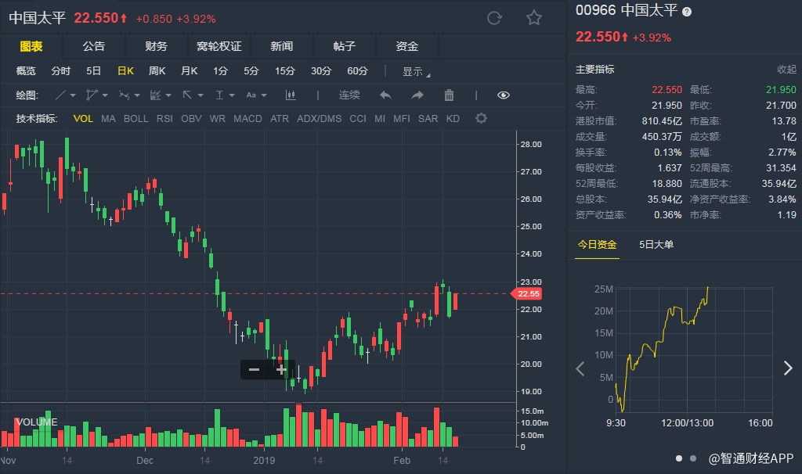
Task: Click the undo arrow in drawing toolbar
Action: (x=385, y=95)
